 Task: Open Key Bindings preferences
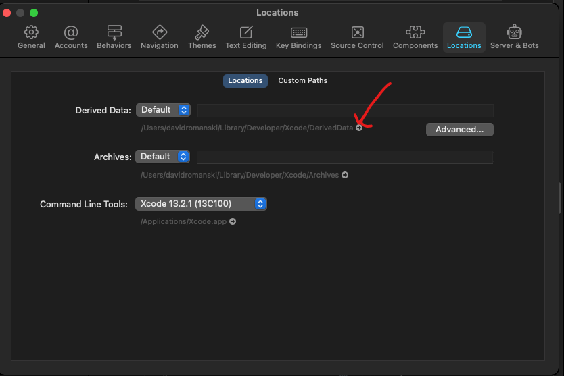(299, 37)
